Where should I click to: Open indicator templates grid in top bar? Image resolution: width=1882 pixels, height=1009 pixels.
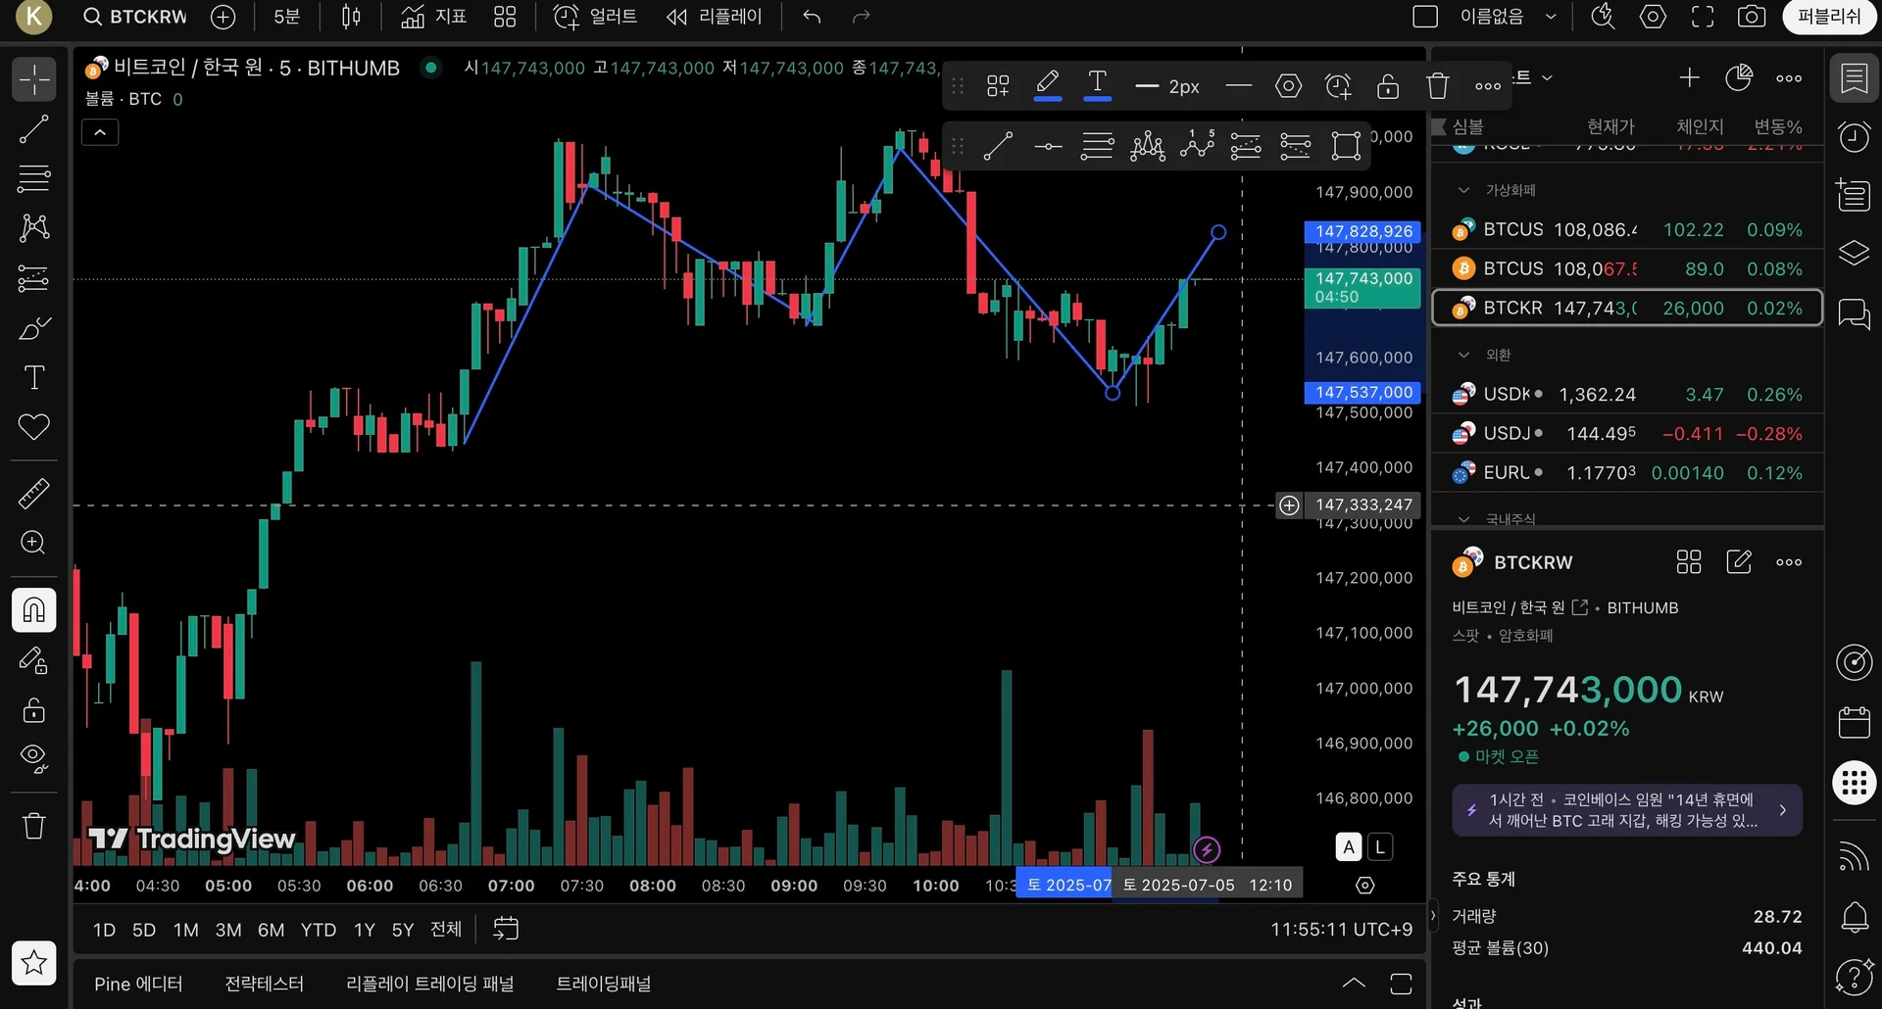[x=505, y=17]
